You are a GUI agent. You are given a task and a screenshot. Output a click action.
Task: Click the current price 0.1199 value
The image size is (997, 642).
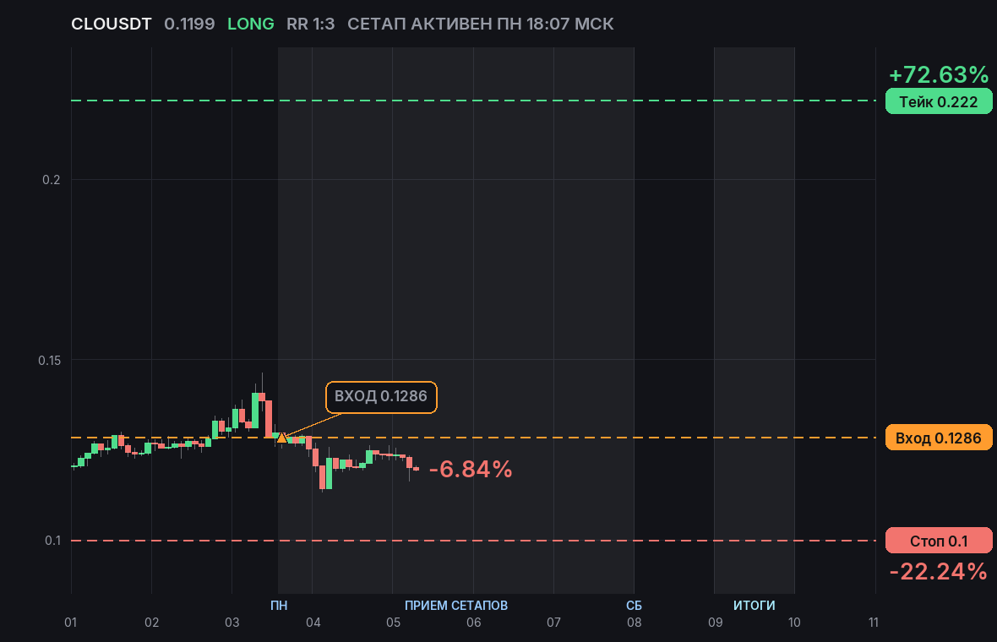coord(189,24)
